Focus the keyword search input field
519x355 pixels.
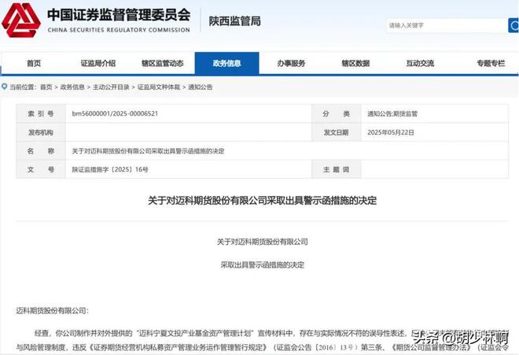tap(447, 25)
